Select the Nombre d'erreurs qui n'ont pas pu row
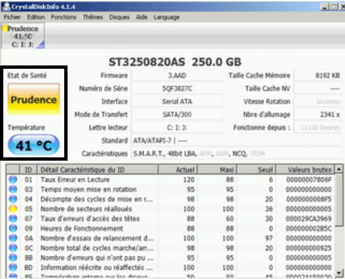The height and width of the screenshot is (279, 345). point(170,257)
